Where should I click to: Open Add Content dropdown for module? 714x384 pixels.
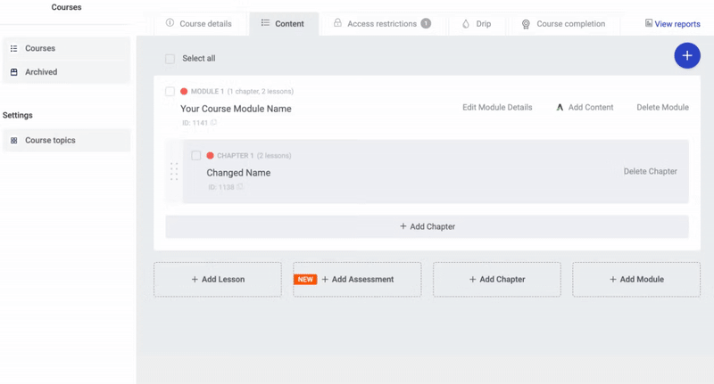[x=585, y=108]
